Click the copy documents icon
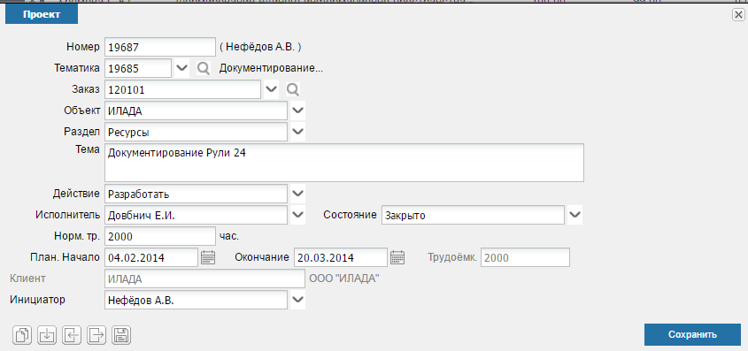This screenshot has height=351, width=748. pyautogui.click(x=23, y=336)
